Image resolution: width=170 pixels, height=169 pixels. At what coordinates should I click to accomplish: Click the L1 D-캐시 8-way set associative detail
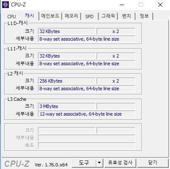click(86, 39)
